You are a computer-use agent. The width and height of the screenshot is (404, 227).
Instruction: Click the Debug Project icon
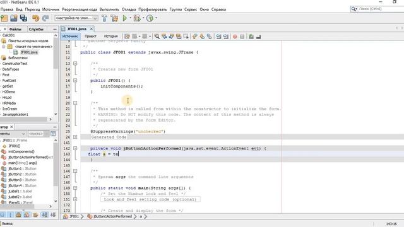[x=137, y=18]
